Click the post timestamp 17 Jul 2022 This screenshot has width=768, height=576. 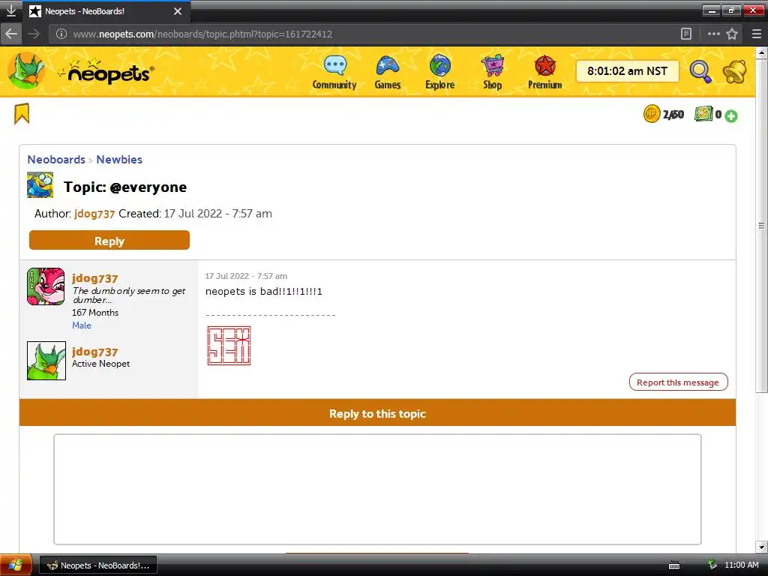(246, 276)
